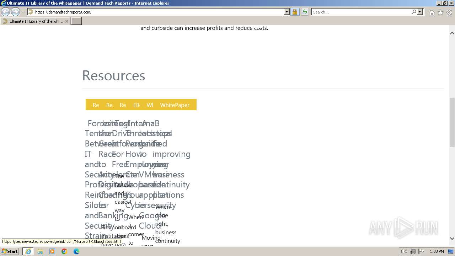Click the demandtechreports.com address bar
Viewport: 455px width, 256px height.
point(156,12)
